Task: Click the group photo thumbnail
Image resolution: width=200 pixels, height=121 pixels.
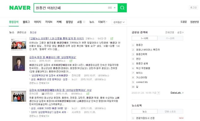Action: (x=19, y=96)
